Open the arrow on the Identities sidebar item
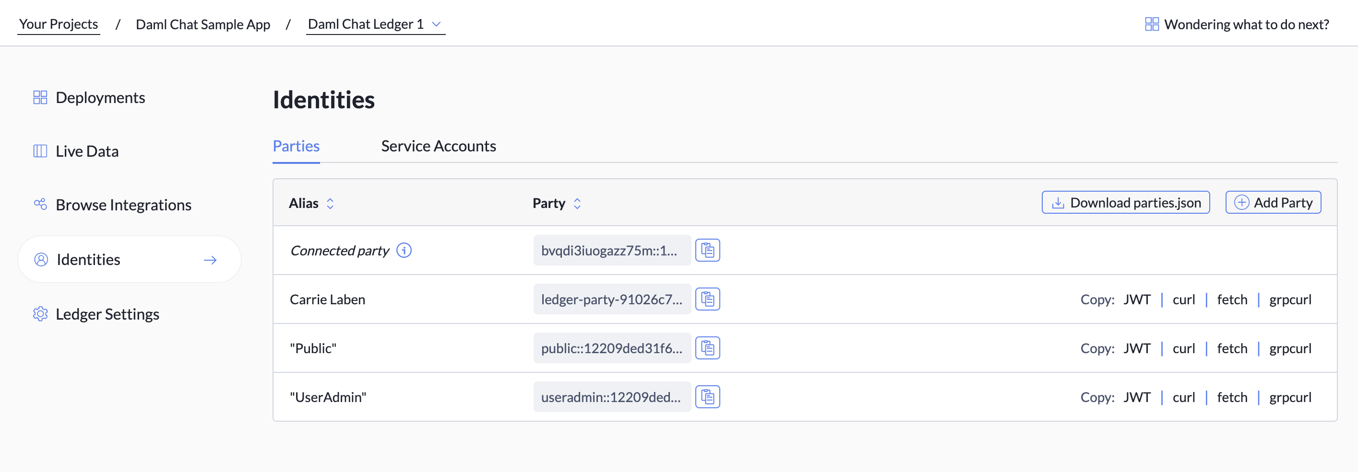 click(210, 259)
